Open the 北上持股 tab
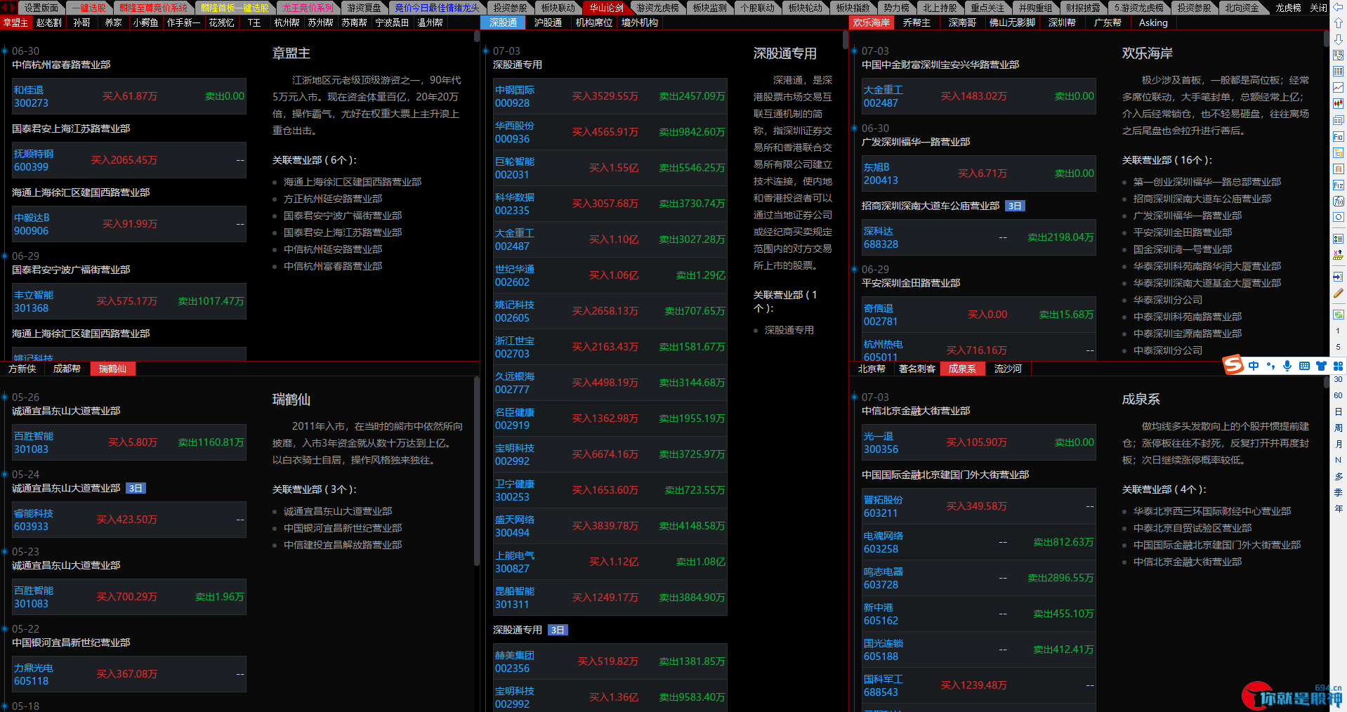Screen dimensions: 1347x712 [940, 8]
